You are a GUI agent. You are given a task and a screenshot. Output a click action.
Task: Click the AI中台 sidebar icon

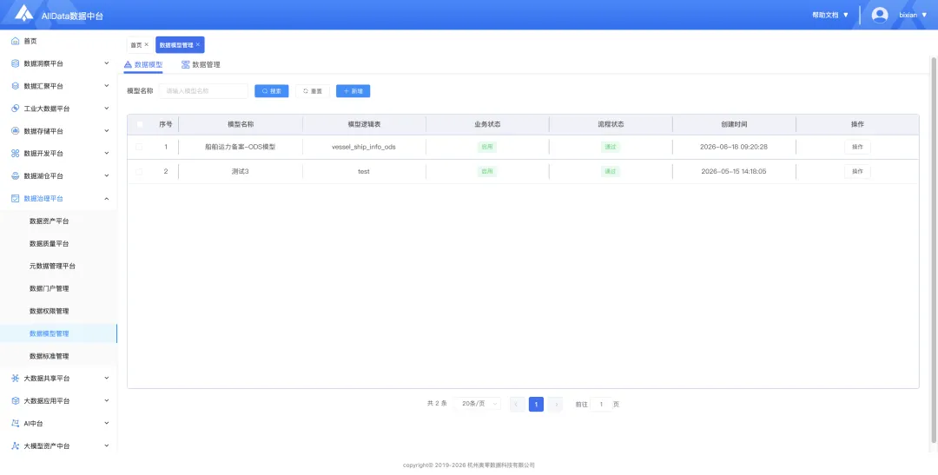(x=16, y=423)
